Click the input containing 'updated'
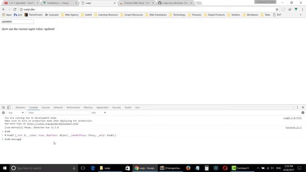This screenshot has width=306, height=172. 18,21
